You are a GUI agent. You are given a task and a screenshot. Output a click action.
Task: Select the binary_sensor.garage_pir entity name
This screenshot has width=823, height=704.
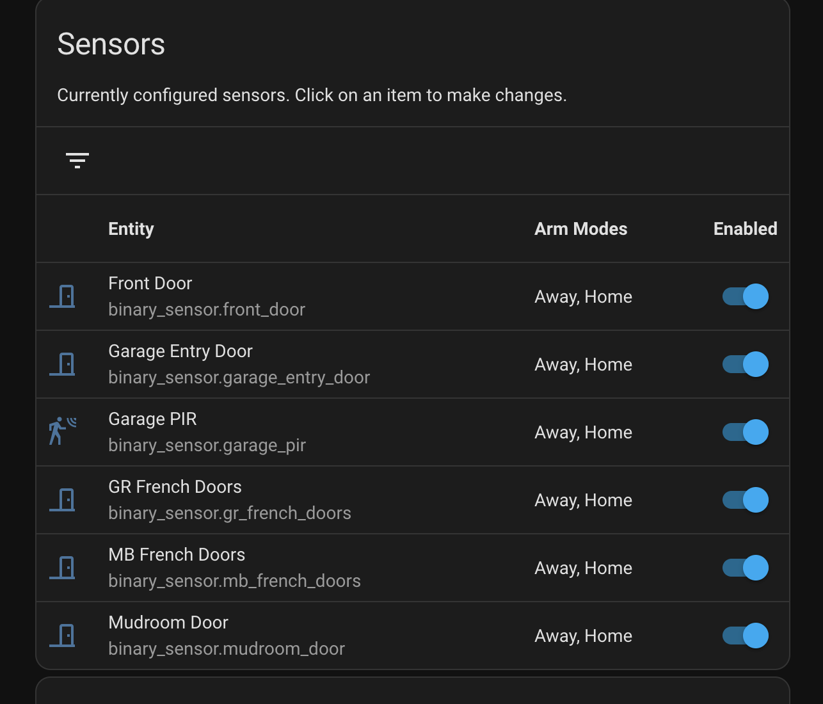(x=207, y=445)
